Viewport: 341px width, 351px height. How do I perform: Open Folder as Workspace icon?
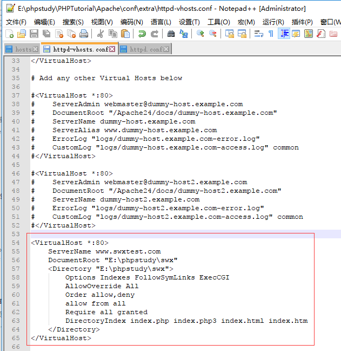point(333,34)
